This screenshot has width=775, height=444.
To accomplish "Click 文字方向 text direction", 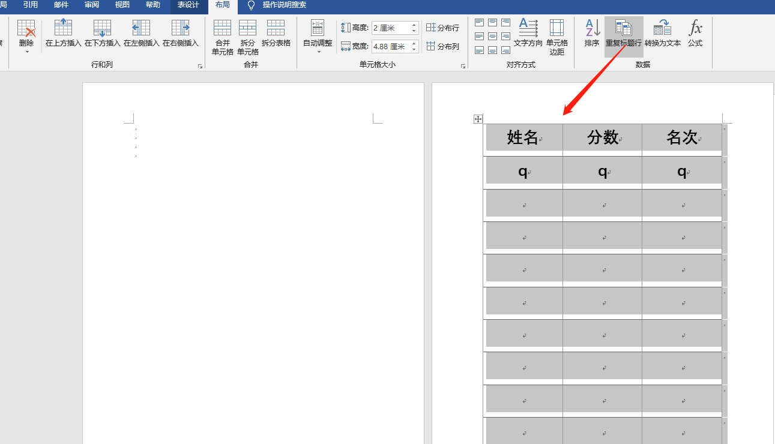I will pos(528,33).
